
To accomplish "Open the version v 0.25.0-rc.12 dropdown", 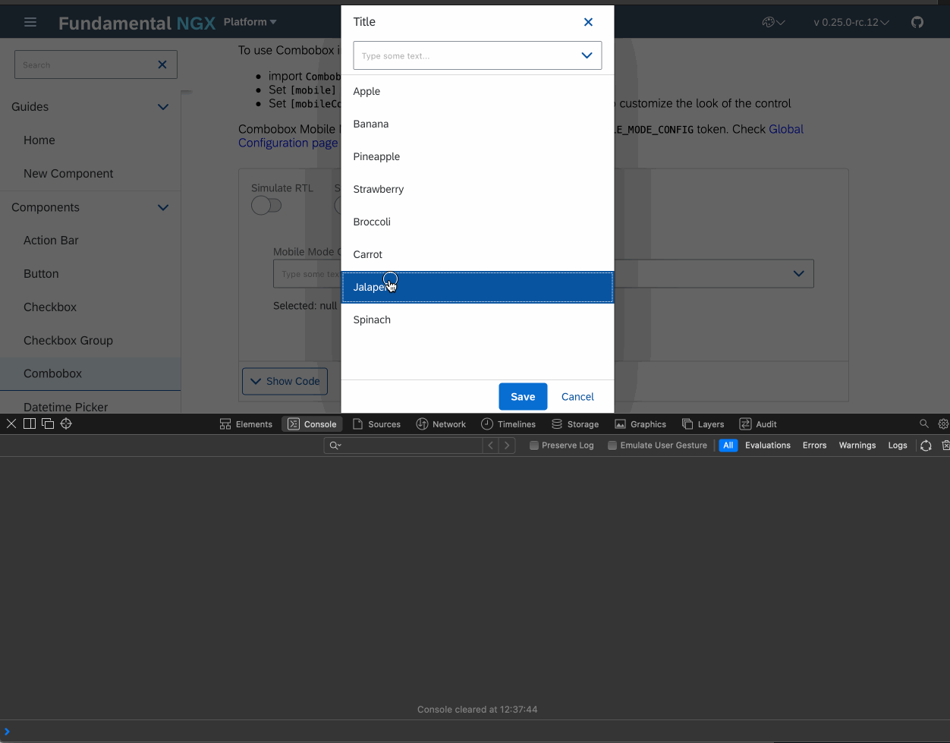I will (851, 22).
